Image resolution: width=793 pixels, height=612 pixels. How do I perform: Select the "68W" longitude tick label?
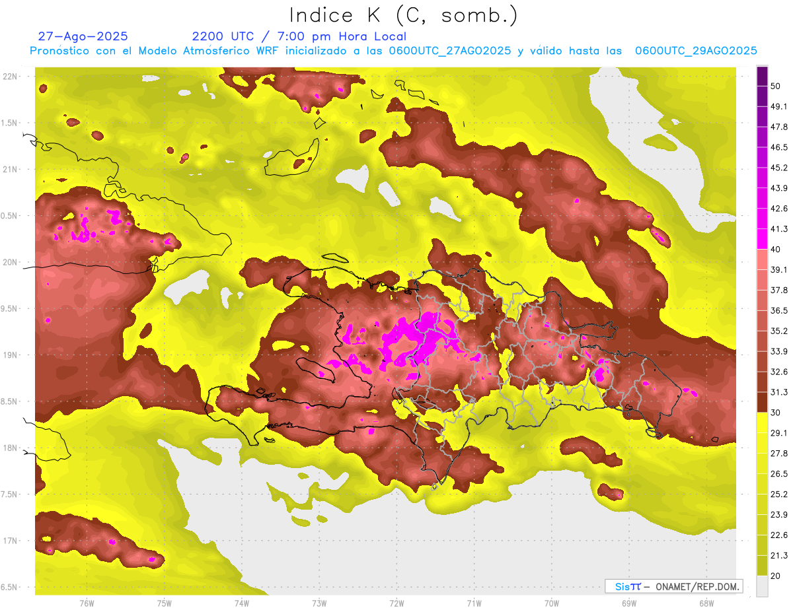pyautogui.click(x=706, y=603)
